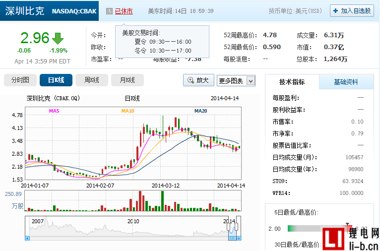
Task: Click the MA5 legend label
Action: point(54,111)
